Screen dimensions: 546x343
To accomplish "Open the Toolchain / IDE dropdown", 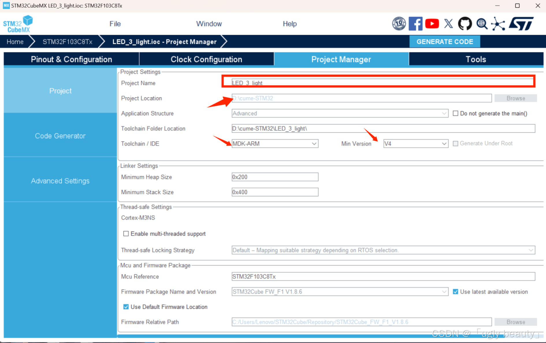I will [275, 143].
